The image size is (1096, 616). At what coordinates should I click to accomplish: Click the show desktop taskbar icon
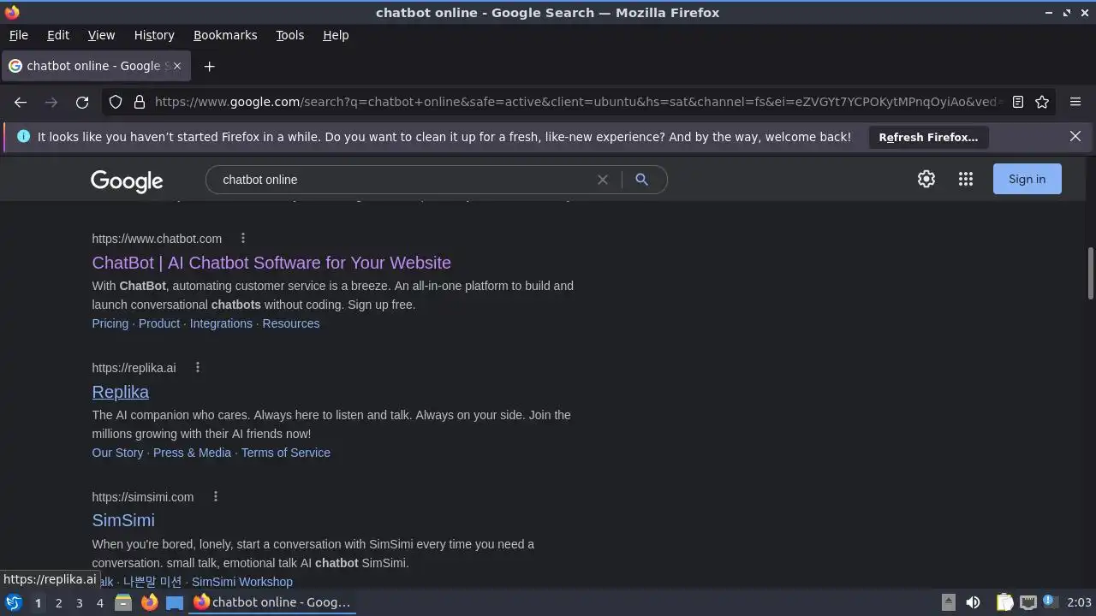175,602
